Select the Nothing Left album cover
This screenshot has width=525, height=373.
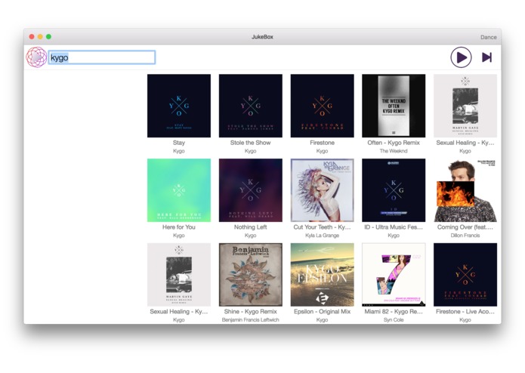click(x=251, y=190)
